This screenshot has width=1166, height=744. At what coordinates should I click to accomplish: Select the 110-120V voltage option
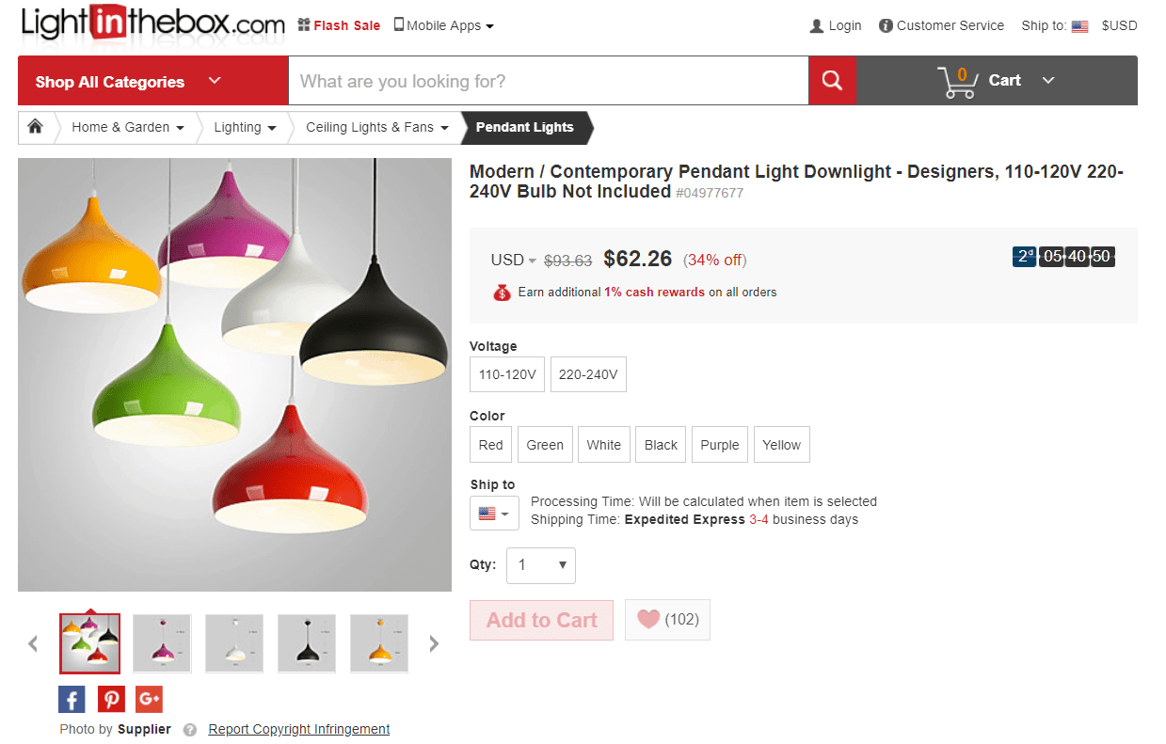point(507,374)
